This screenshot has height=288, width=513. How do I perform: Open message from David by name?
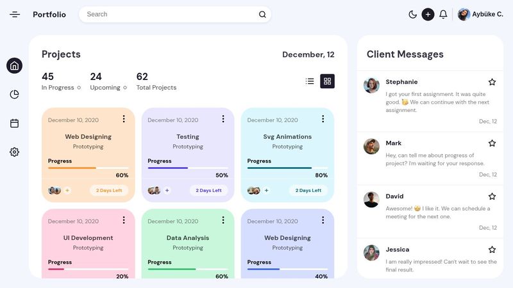click(x=394, y=196)
